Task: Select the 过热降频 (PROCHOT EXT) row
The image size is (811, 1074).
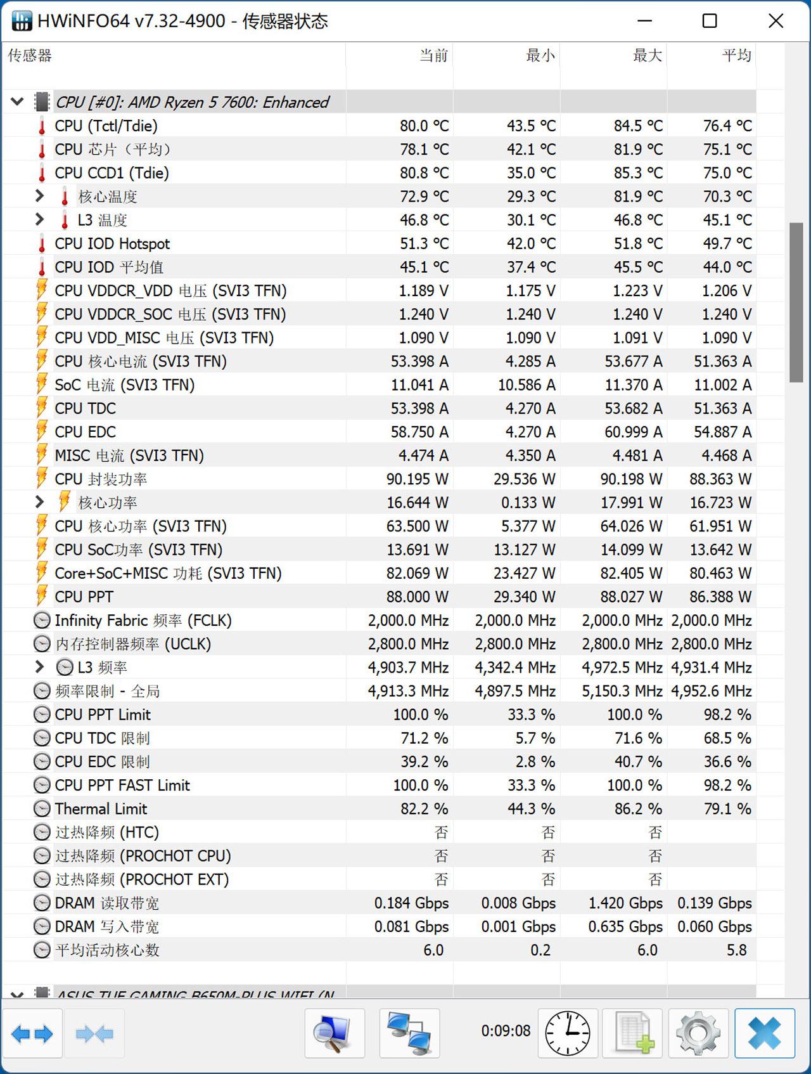Action: point(379,879)
